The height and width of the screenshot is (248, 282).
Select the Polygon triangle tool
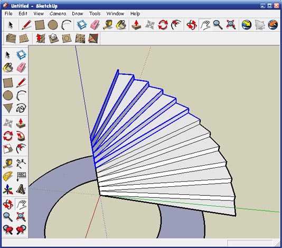click(x=8, y=108)
